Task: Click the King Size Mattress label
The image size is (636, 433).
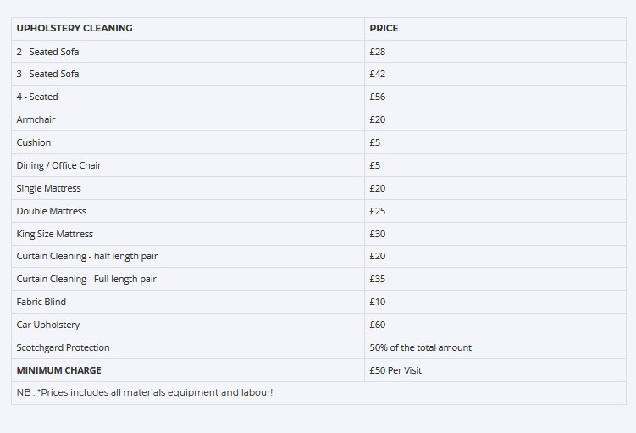Action: 55,234
